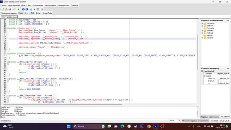Screen dimensions: 231x130
Task: Click the blue Undo arrow icon
Action: 23,9
